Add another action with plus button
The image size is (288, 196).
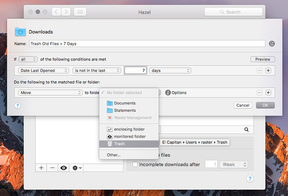click(268, 93)
